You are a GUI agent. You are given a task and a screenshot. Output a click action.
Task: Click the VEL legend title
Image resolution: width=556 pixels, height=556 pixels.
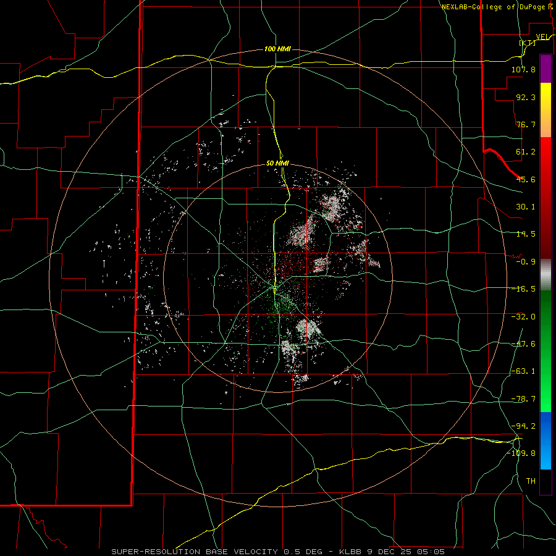click(x=543, y=36)
